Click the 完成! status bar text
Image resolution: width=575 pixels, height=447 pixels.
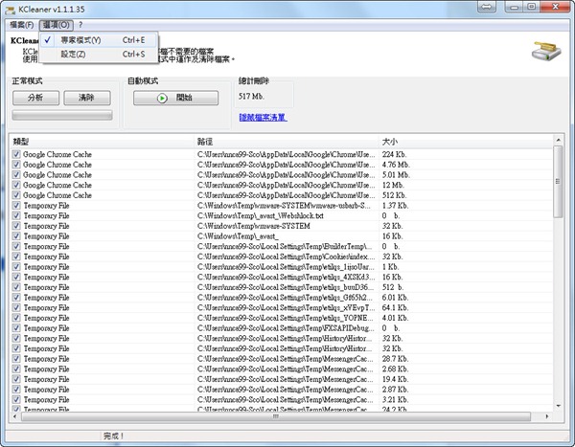coord(114,436)
